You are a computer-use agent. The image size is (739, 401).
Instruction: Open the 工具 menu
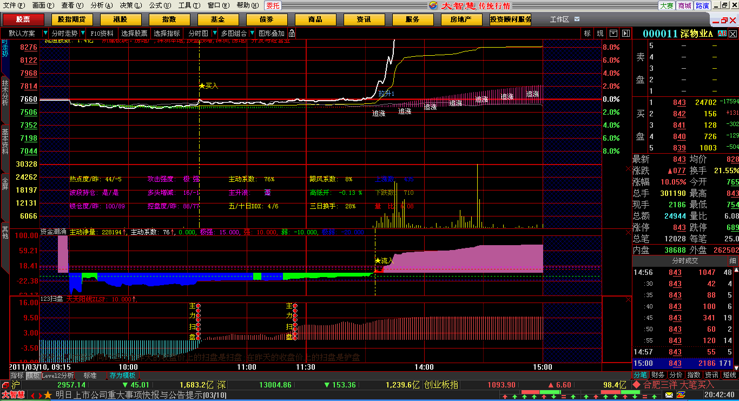(189, 5)
